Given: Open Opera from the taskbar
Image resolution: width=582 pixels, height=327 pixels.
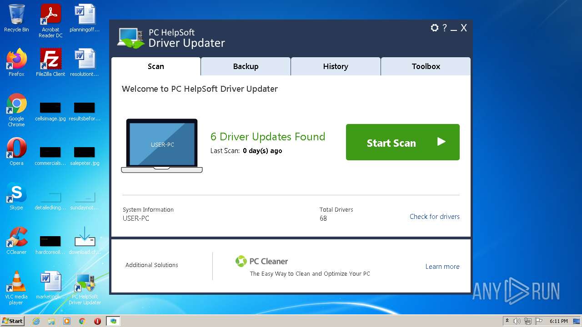Looking at the screenshot, I should point(97,321).
